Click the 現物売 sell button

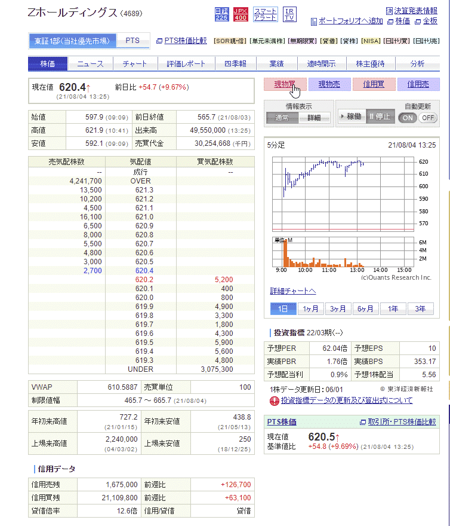tap(329, 84)
